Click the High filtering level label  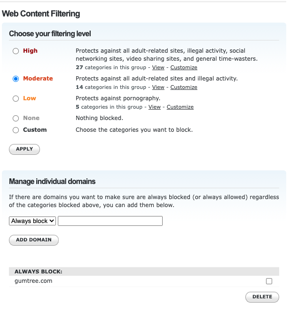(x=30, y=51)
